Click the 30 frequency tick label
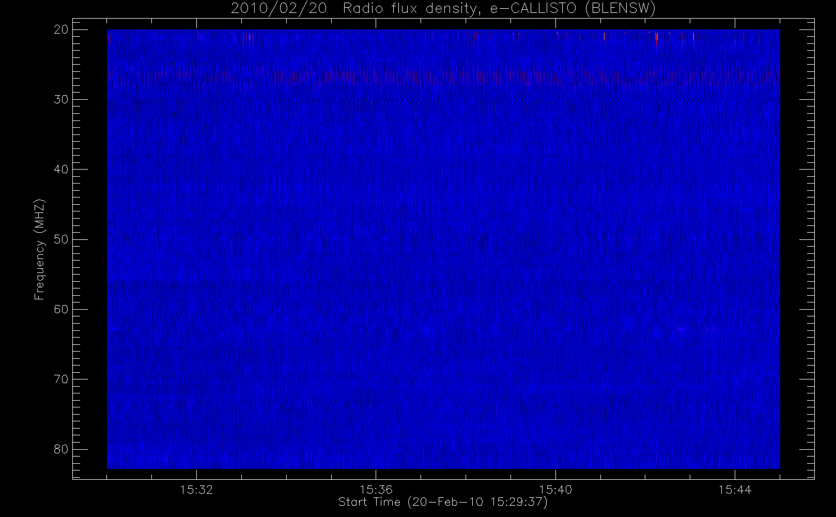Image resolution: width=836 pixels, height=517 pixels. coord(61,100)
